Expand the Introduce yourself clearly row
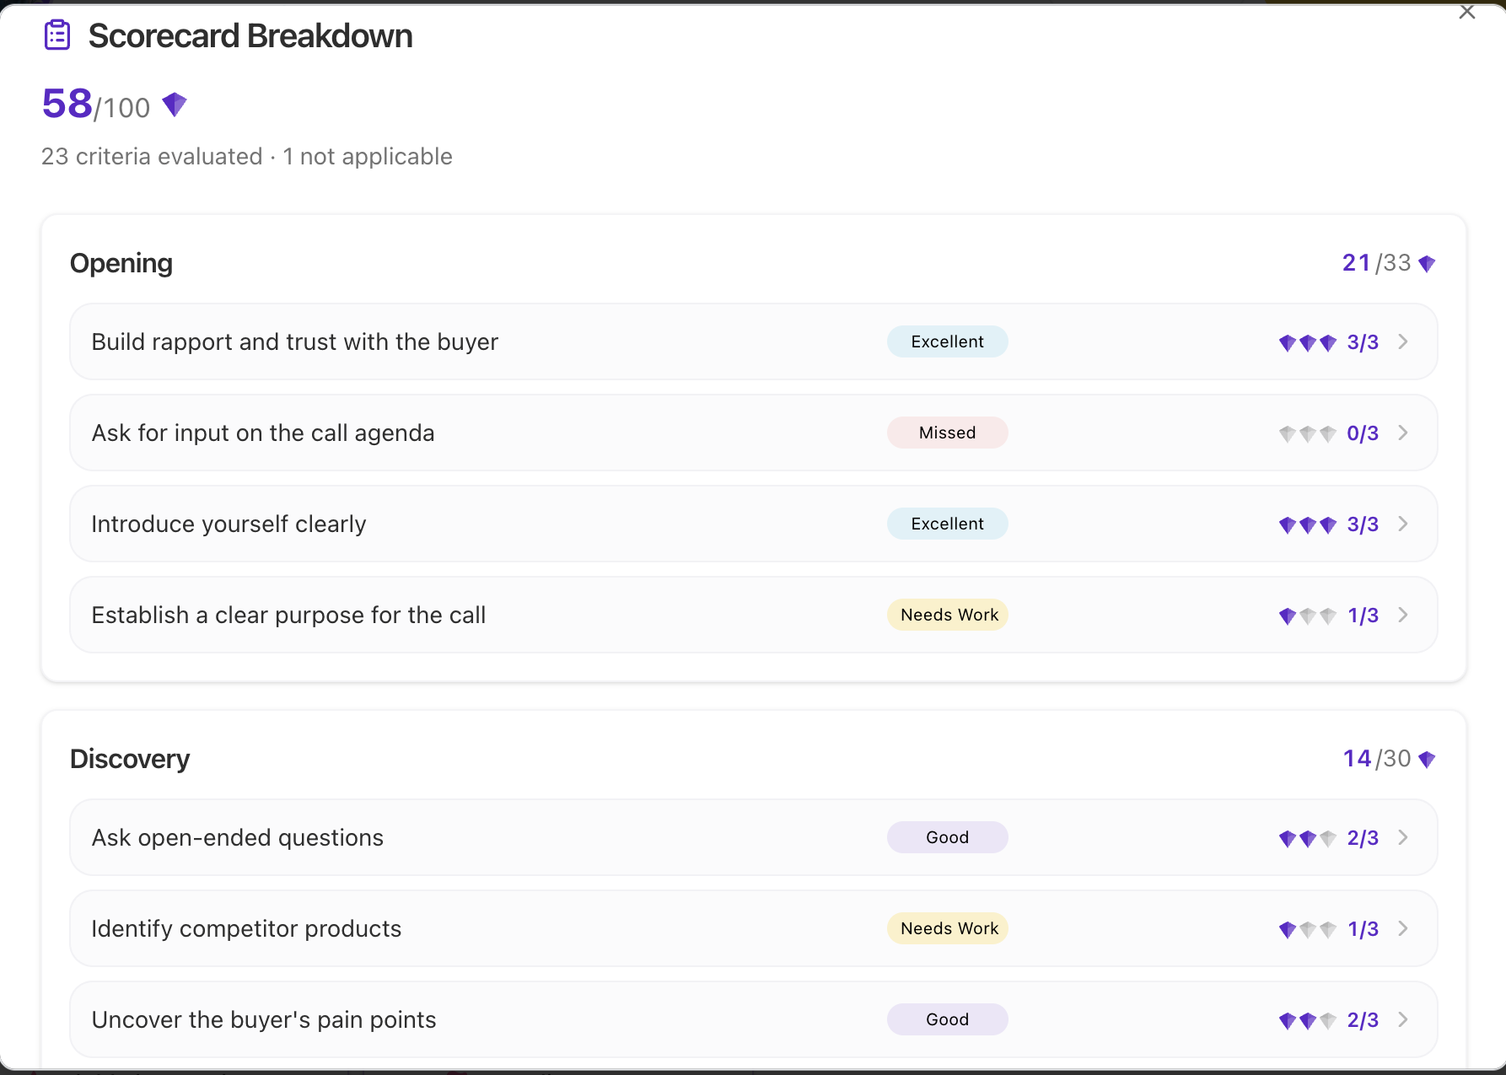 1402,524
